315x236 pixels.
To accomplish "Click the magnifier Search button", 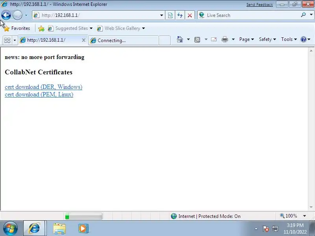I will point(303,15).
